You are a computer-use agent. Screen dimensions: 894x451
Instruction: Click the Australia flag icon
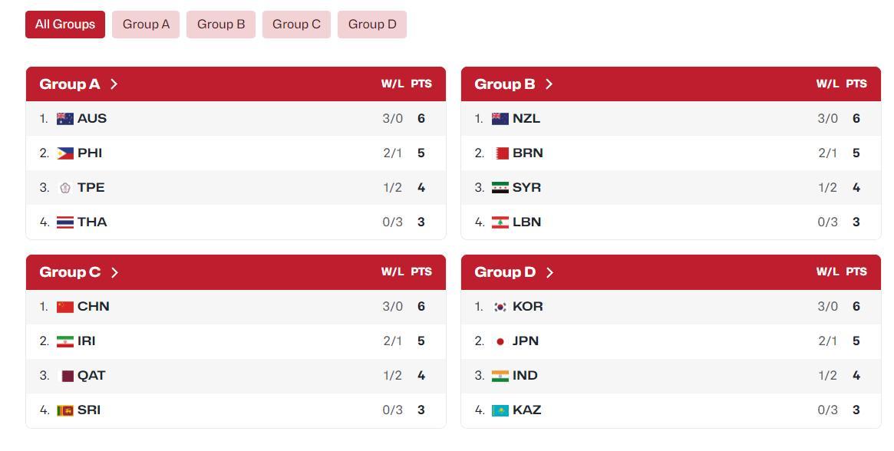coord(65,119)
